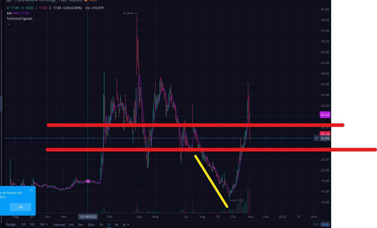This screenshot has height=228, width=377.
Task: Click the plus icon on the crosshair price line
Action: (316, 138)
